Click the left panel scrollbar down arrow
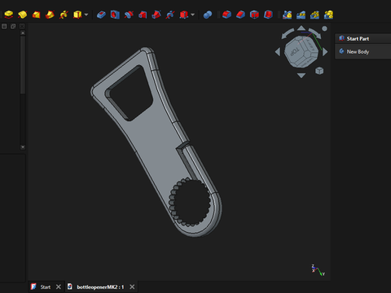 (x=23, y=147)
